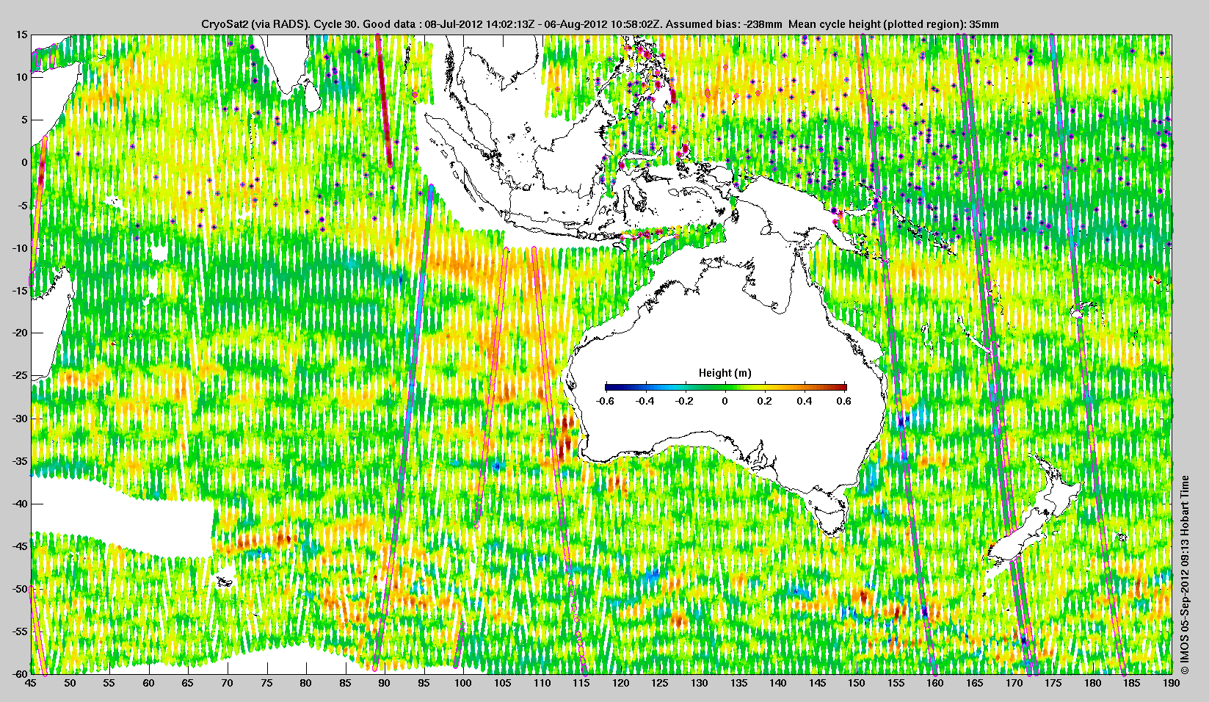The image size is (1209, 702).
Task: Click longitude tick label 170 on the horizontal axis
Action: [1014, 683]
